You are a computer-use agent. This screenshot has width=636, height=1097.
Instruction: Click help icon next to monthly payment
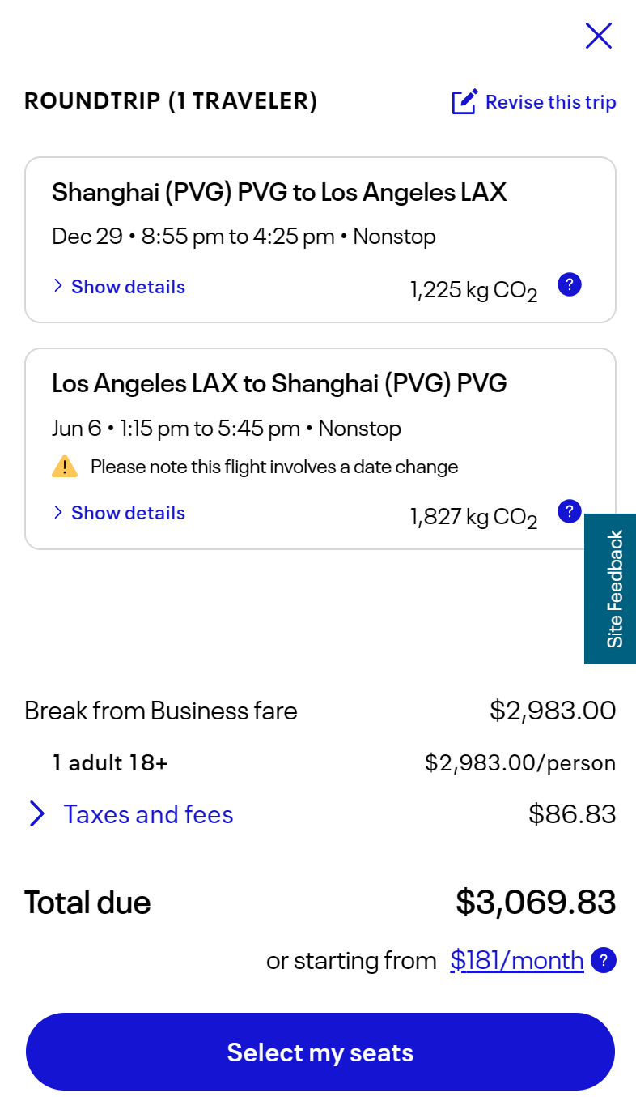click(x=604, y=961)
